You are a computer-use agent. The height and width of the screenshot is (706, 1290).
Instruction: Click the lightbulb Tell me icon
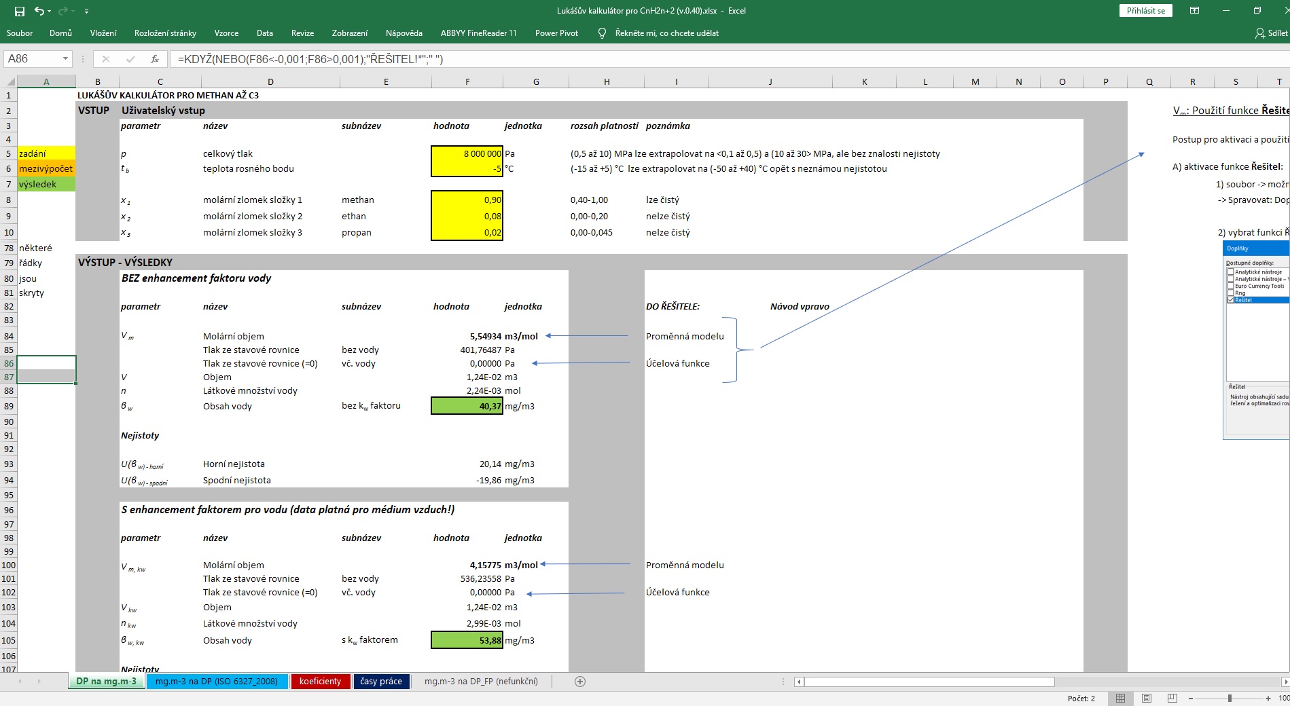point(602,33)
